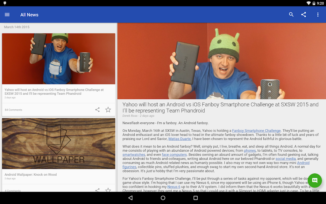Open 84 Comments on the Yahoo card
Screen dimensions: 326x204
point(13,110)
